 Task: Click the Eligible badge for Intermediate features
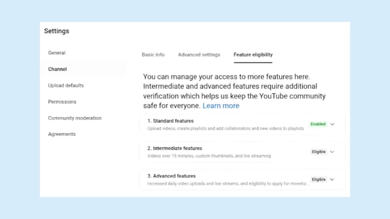318,152
